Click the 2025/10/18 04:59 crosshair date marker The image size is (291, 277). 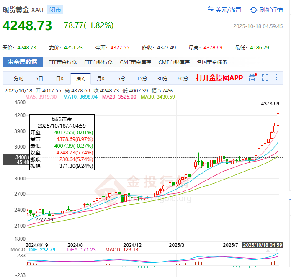263,245
